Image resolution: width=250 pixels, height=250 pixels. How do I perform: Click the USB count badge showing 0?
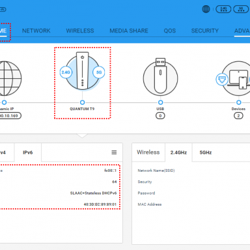[160, 116]
